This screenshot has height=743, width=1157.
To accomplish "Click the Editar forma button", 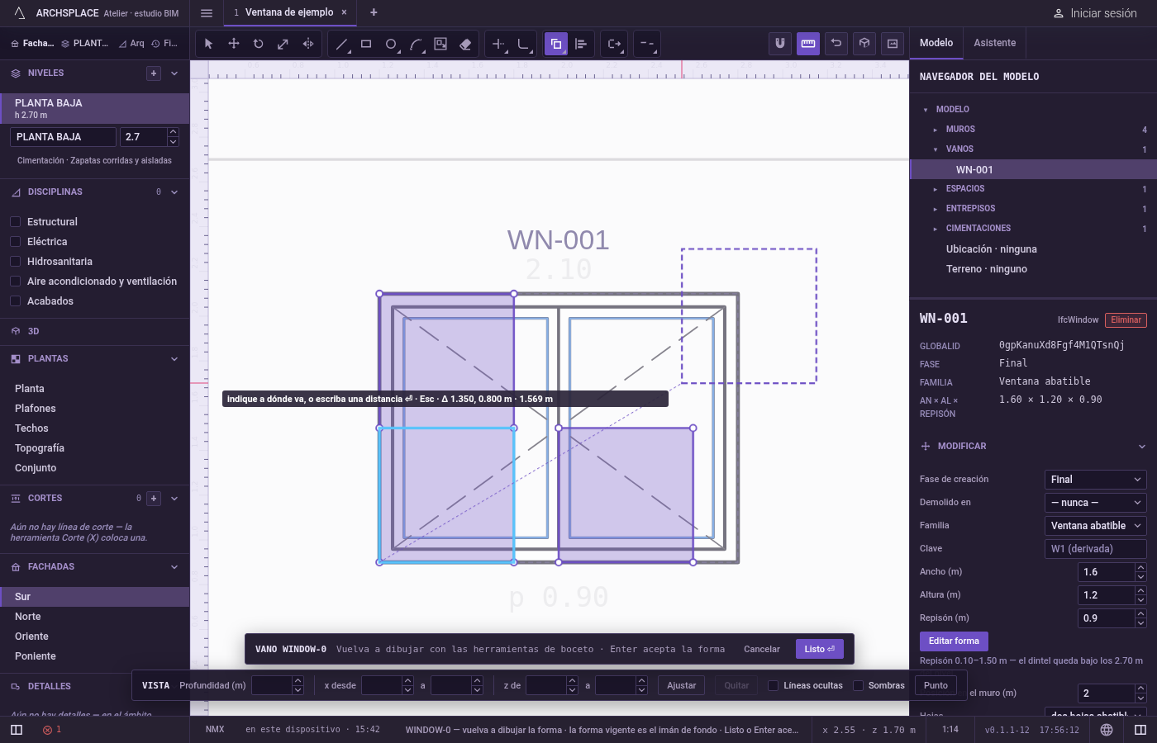I will tap(954, 641).
